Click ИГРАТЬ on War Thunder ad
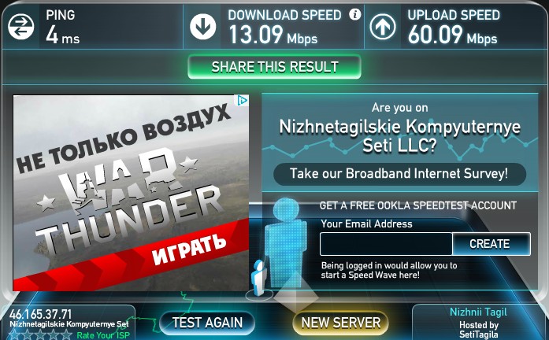The image size is (549, 340). tap(189, 249)
